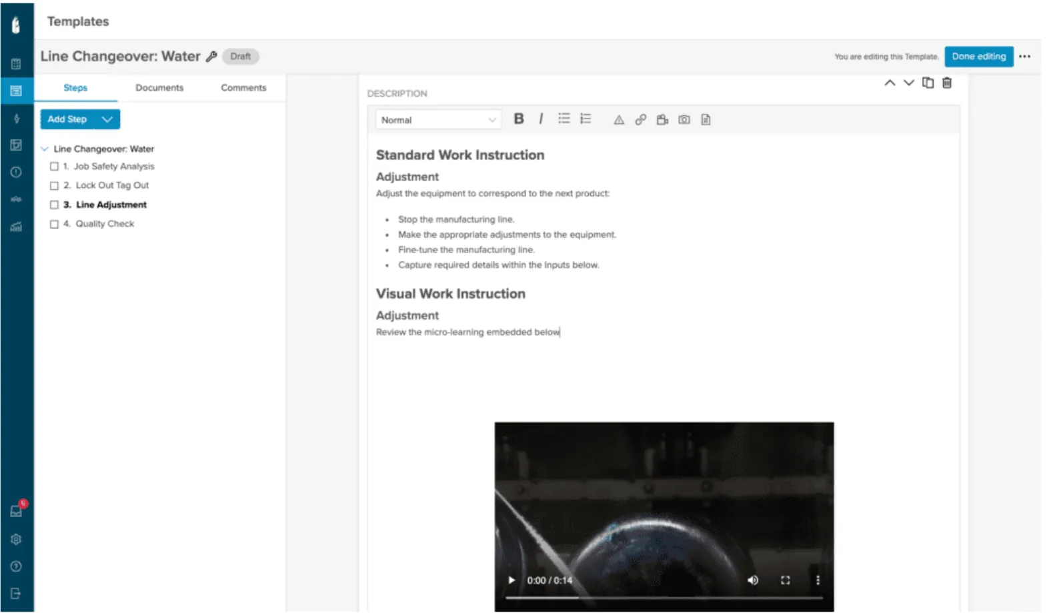Open the Add Step dropdown arrow
The height and width of the screenshot is (613, 1047).
[107, 119]
